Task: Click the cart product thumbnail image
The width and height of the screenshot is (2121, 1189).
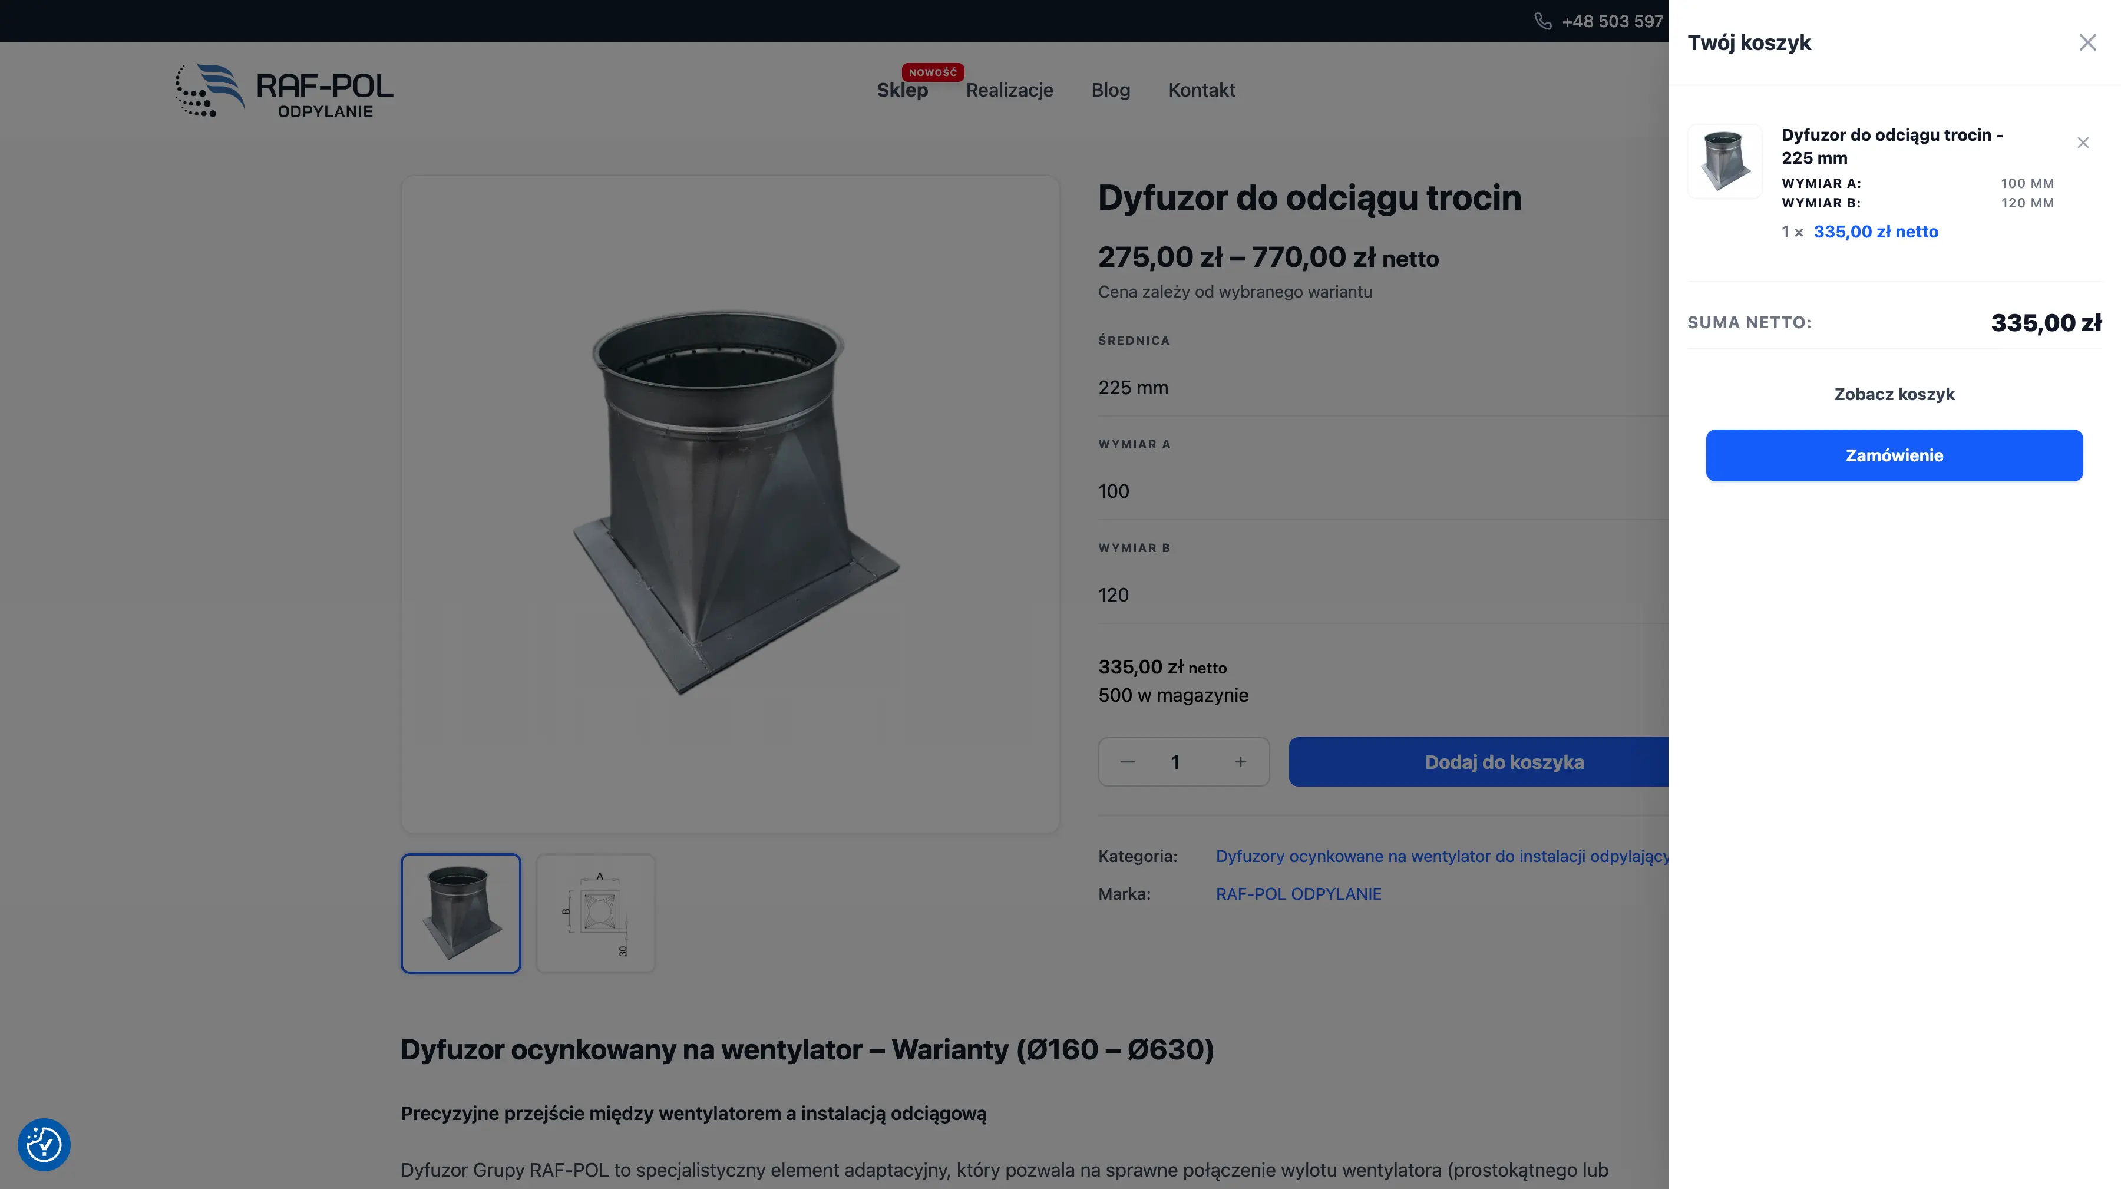Action: coord(1725,161)
